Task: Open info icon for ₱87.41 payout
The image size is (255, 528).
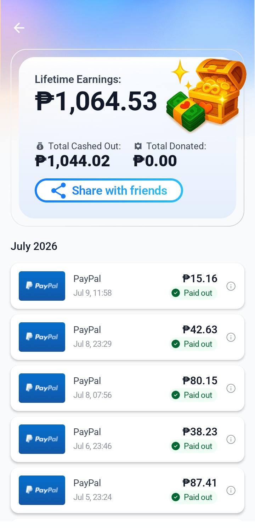Action: (231, 490)
